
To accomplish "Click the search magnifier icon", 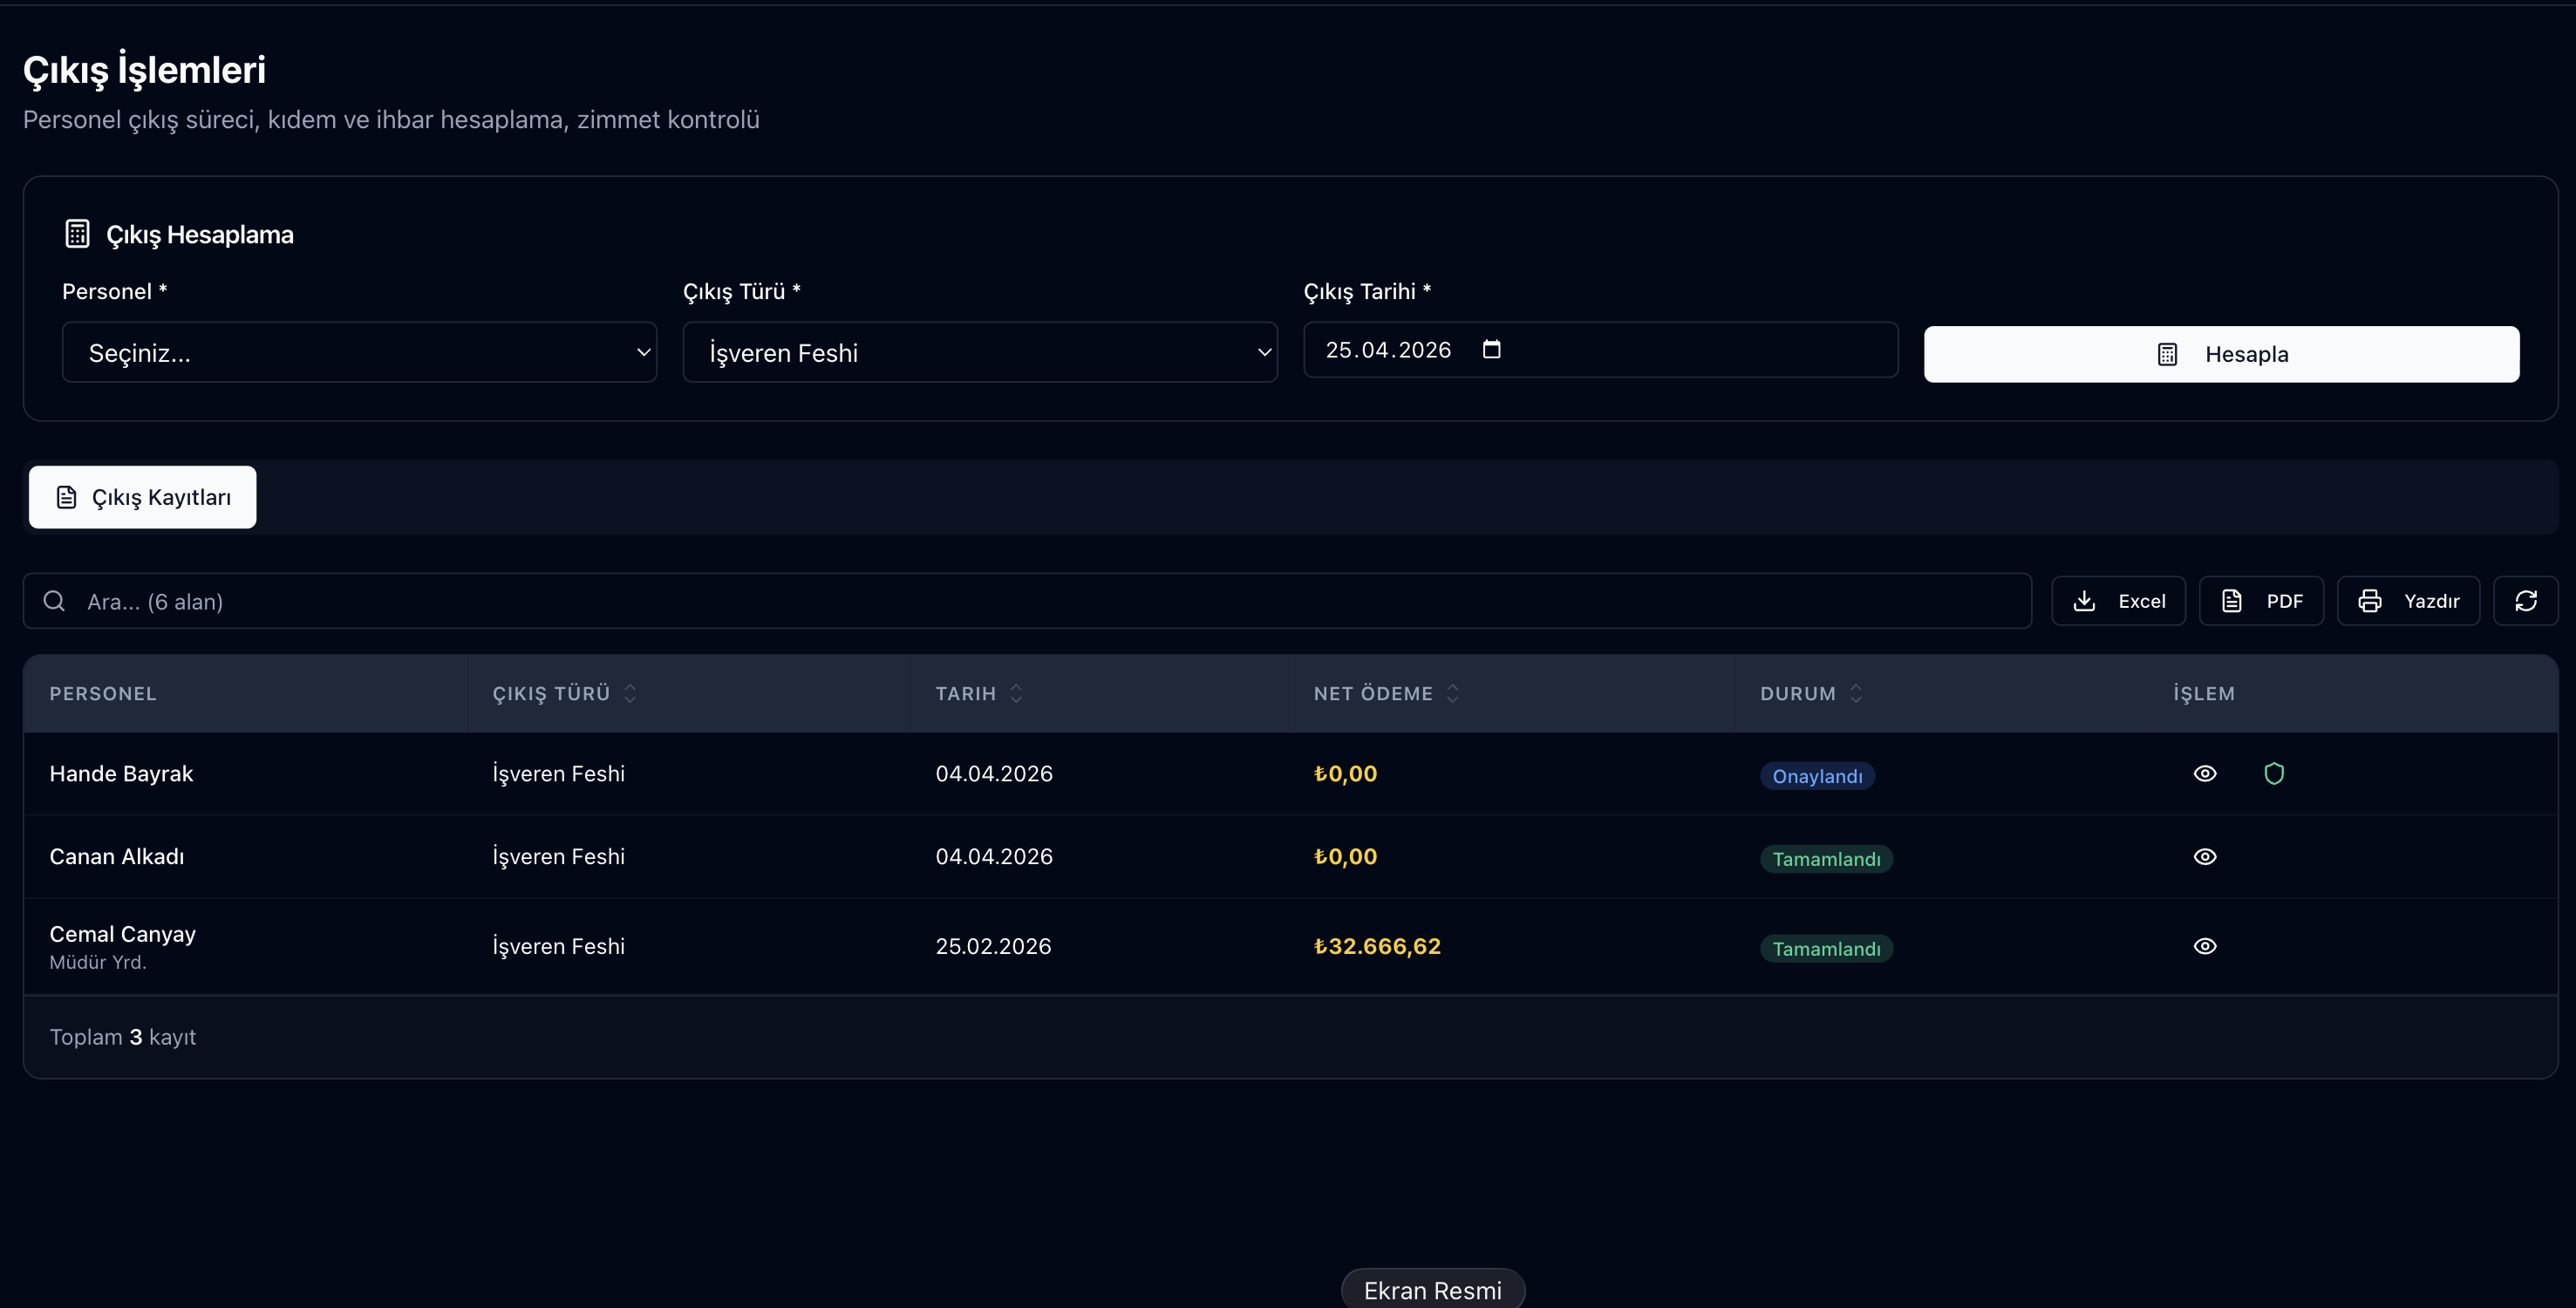I will [54, 601].
